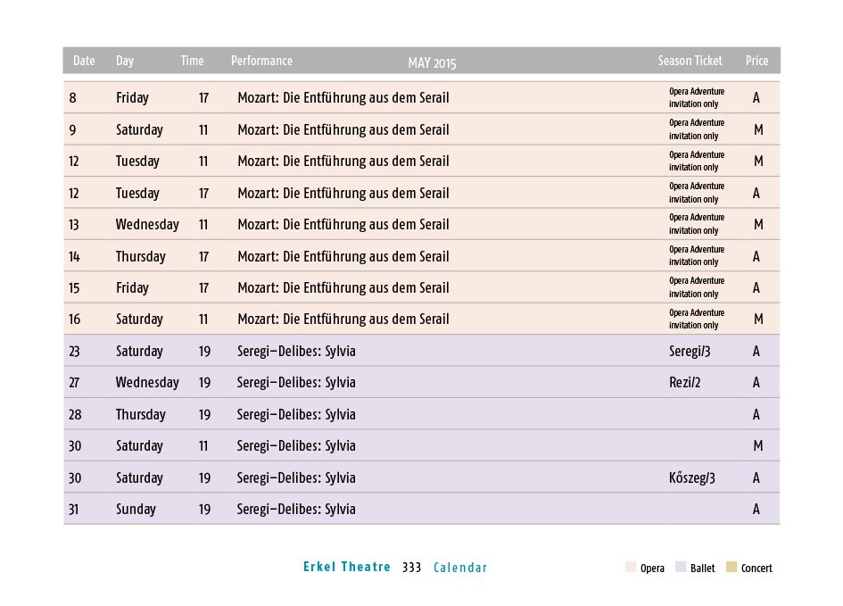Click the Date column header
The image size is (843, 606).
[84, 61]
